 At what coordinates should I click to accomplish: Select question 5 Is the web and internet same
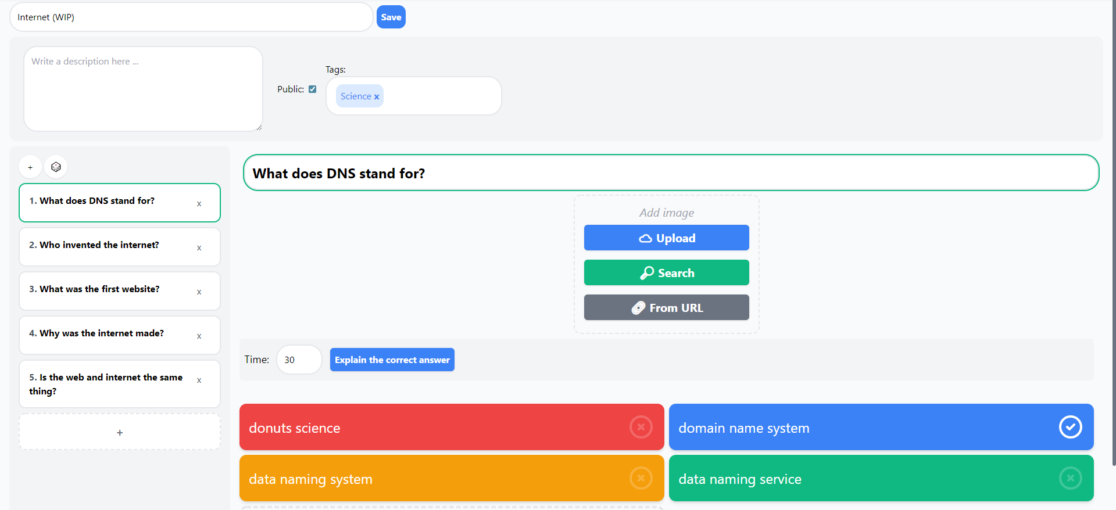point(120,384)
